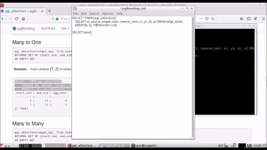Open the File menu in pgRouting.txt editor
Screen dimensions: 267x150
click(x=76, y=14)
